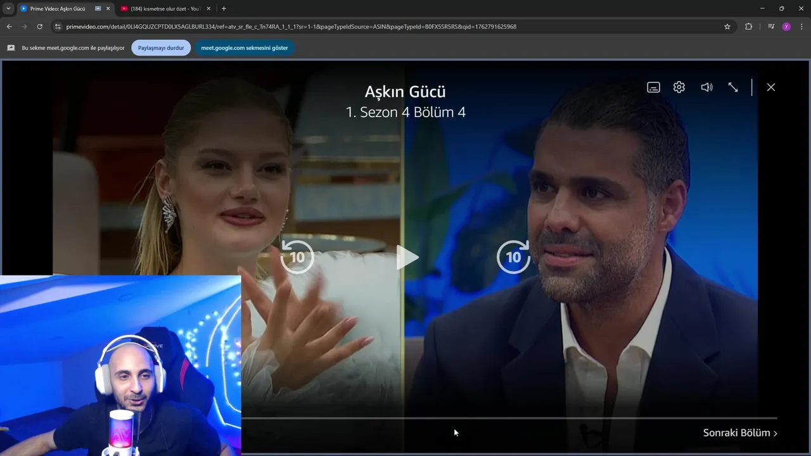Click "Bu sekme meet.google.com ile paylaşılıyor" text
The image size is (811, 456).
point(73,47)
